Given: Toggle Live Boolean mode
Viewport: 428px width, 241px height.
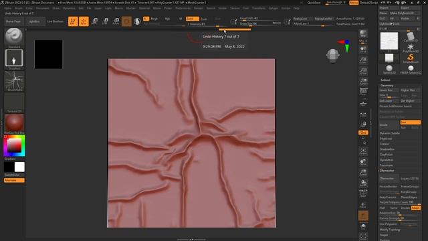Looking at the screenshot, I should [x=55, y=21].
